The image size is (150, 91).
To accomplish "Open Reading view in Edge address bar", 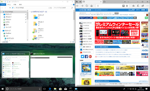I will click(x=123, y=6).
